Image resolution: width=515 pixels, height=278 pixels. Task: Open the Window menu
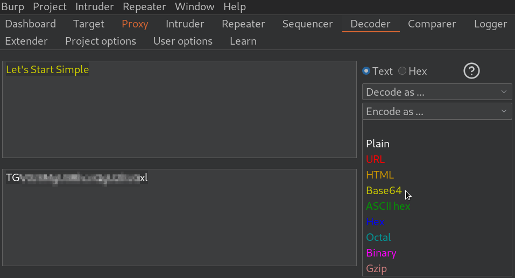[194, 6]
